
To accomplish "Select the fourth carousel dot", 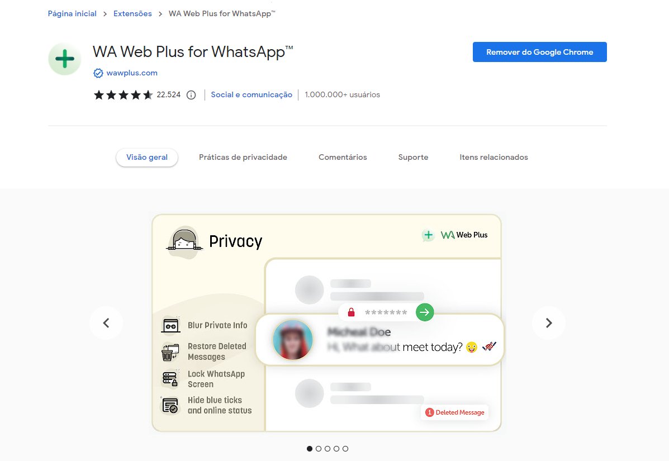I will pos(336,449).
